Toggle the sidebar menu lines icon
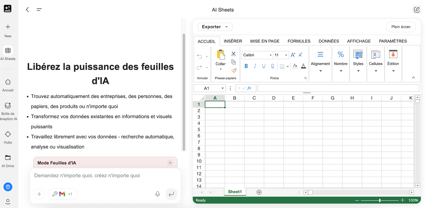 (39, 10)
